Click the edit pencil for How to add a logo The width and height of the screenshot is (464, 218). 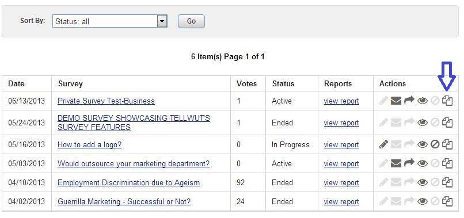pos(383,144)
